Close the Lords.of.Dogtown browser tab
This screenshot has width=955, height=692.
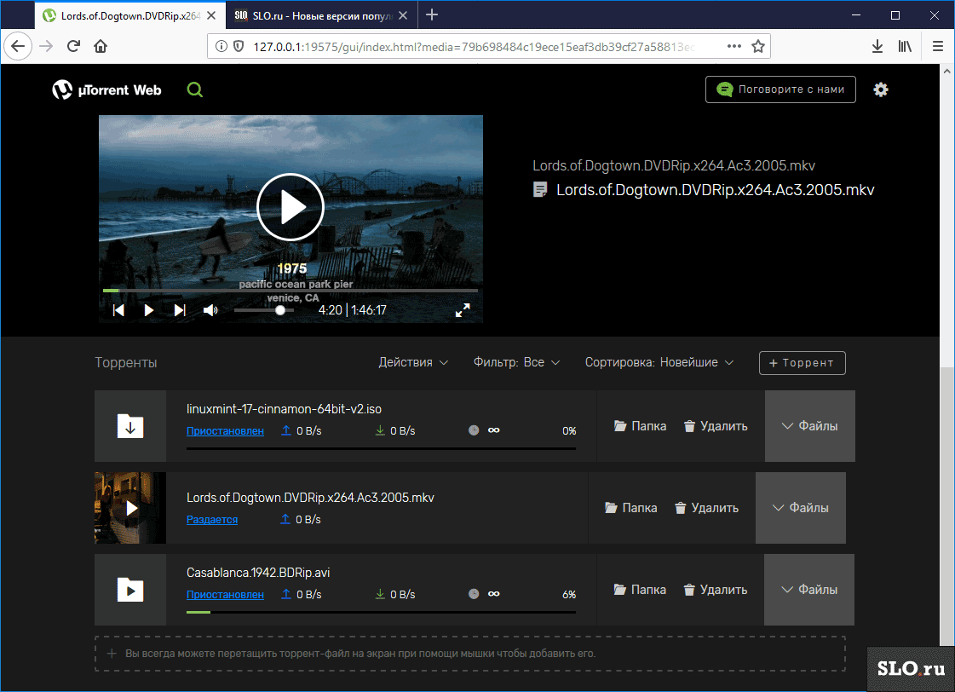pyautogui.click(x=211, y=16)
